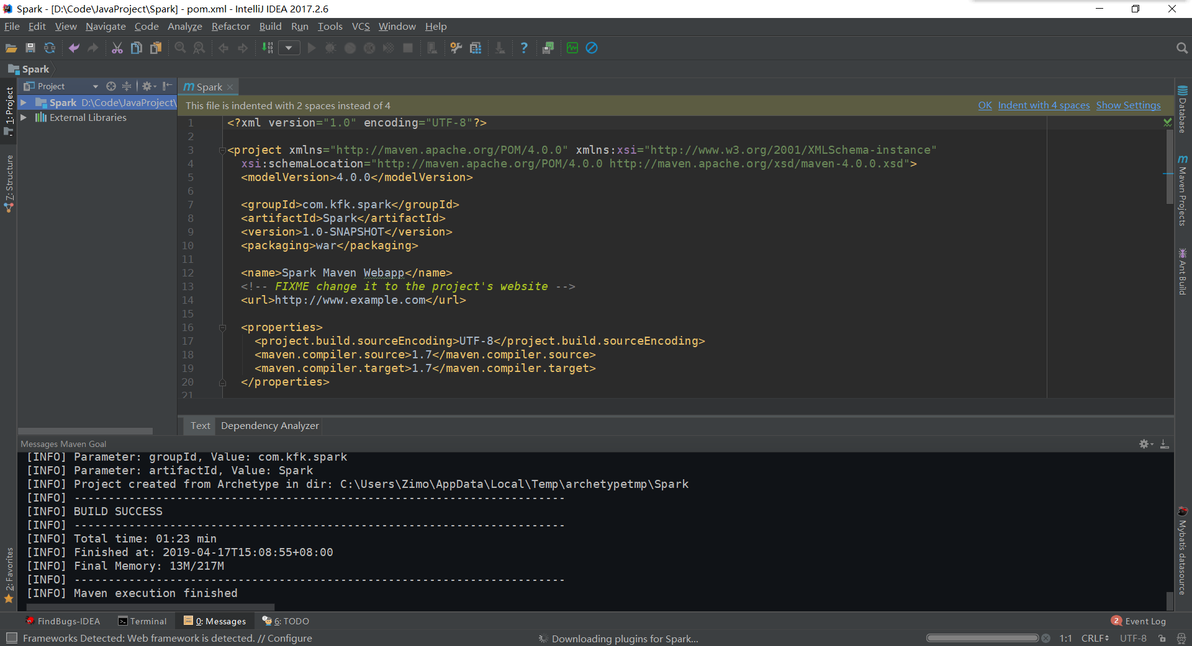Screen dimensions: 1192x646
Task: Open the FindBugs-IDEA tool window
Action: (x=62, y=621)
